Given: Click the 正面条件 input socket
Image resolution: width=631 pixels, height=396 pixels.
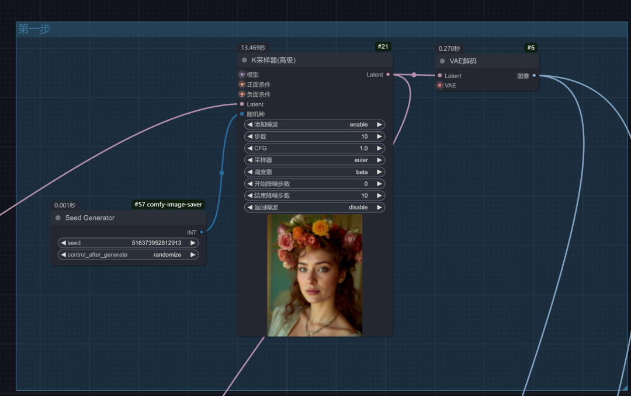Looking at the screenshot, I should pos(242,85).
